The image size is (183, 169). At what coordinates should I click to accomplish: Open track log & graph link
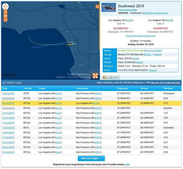[x=153, y=50]
